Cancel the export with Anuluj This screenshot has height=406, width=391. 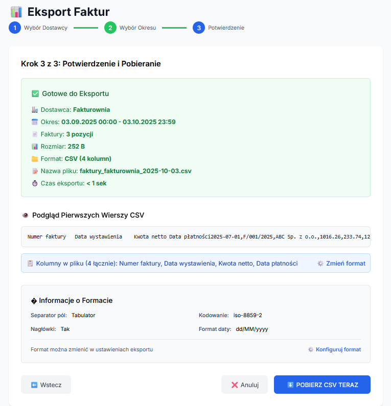coord(244,385)
